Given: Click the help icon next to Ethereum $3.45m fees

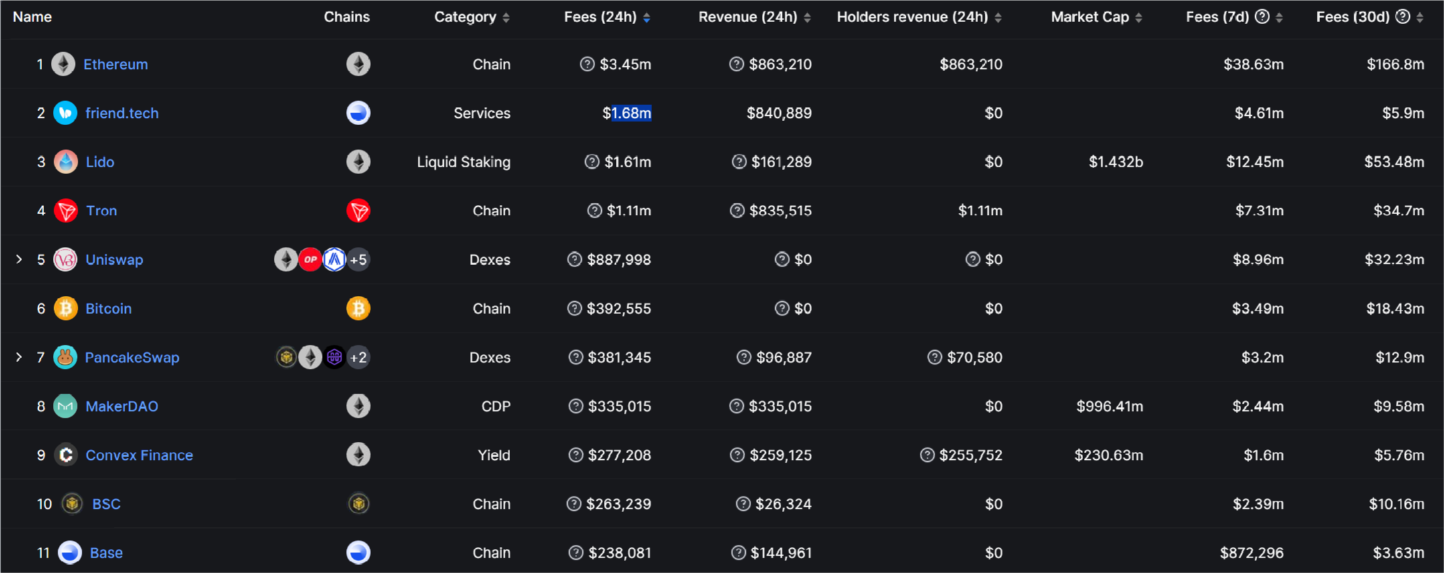Looking at the screenshot, I should tap(587, 64).
